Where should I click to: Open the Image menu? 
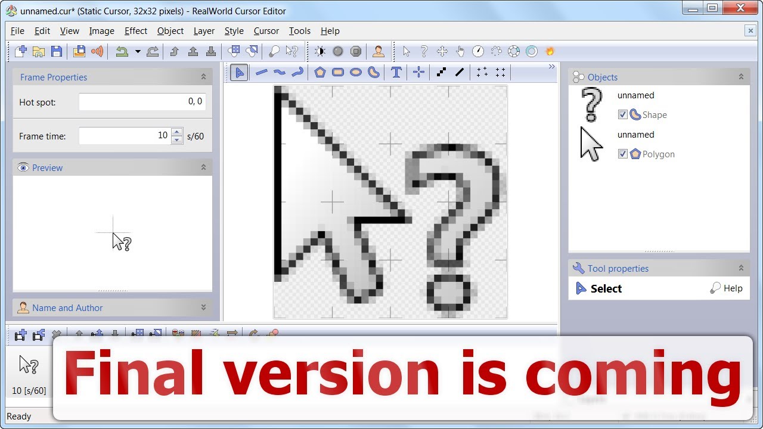(x=102, y=31)
